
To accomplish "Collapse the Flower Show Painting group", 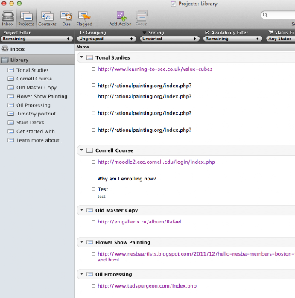I will 81,242.
